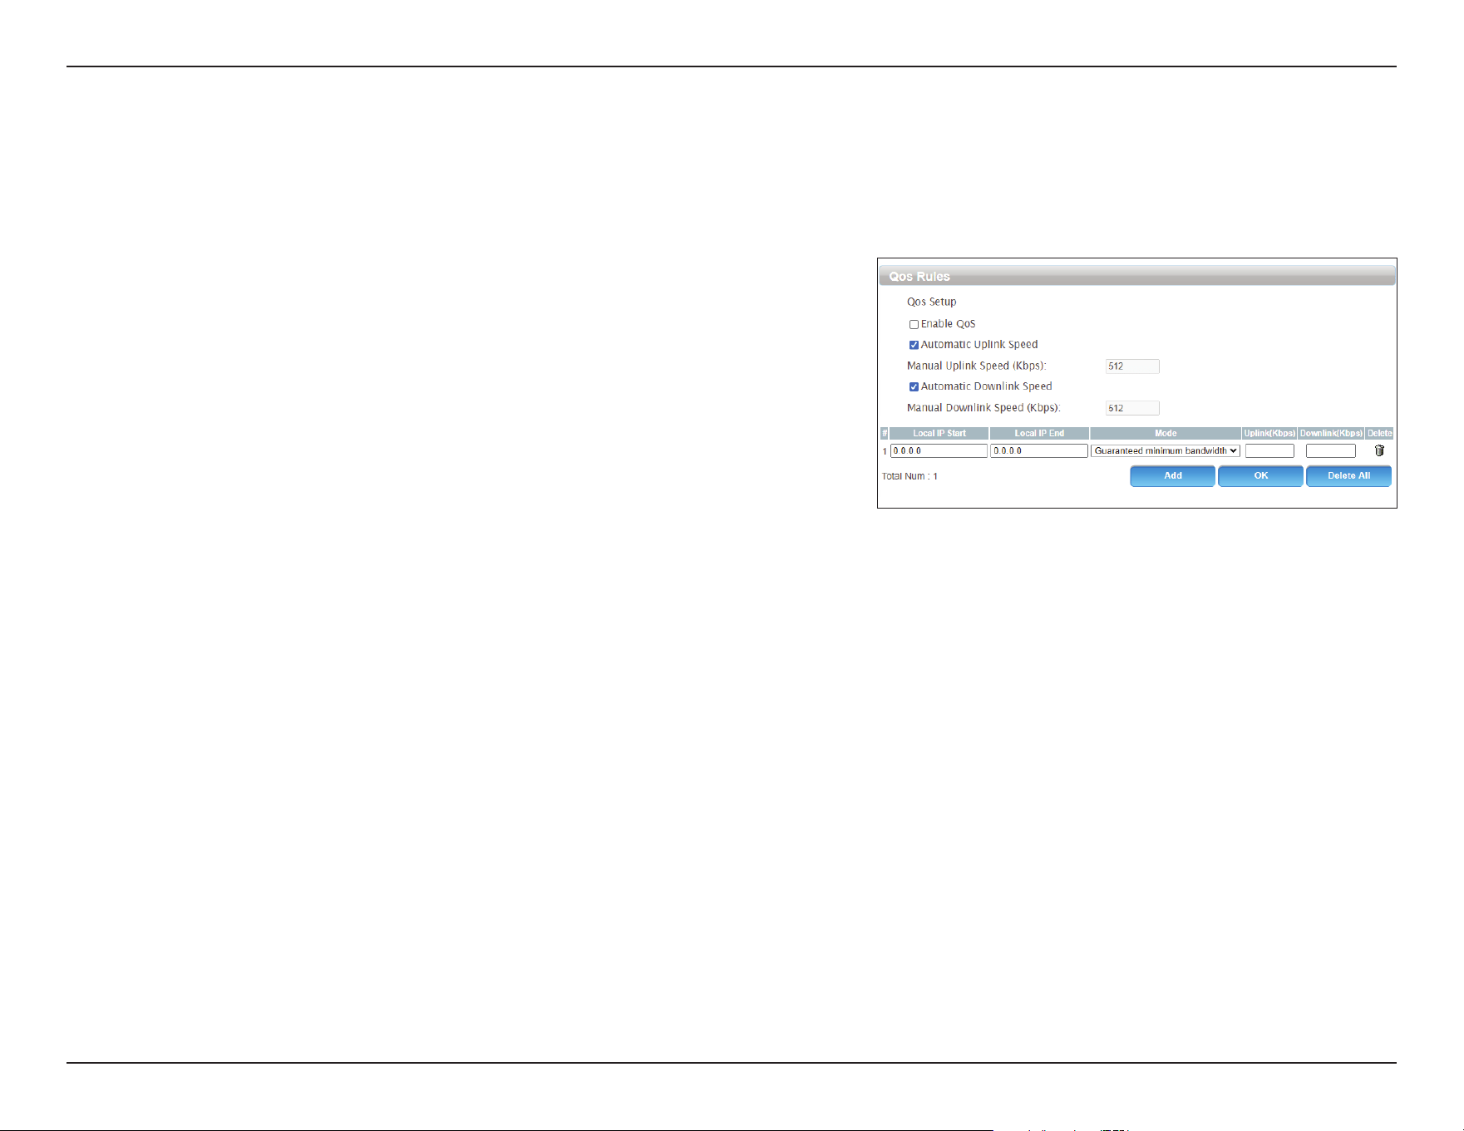Click the rule 1 Uplink(Kbps) field

[1269, 450]
